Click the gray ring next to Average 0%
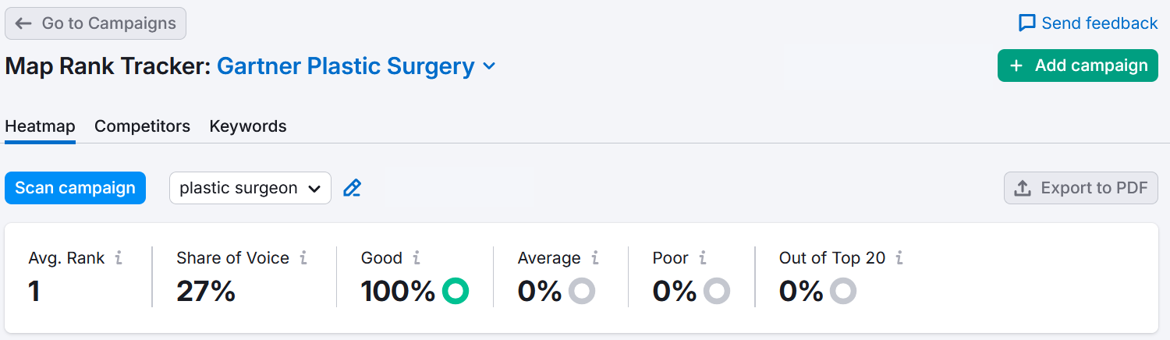Screen dimensions: 1170x340 click(x=582, y=291)
